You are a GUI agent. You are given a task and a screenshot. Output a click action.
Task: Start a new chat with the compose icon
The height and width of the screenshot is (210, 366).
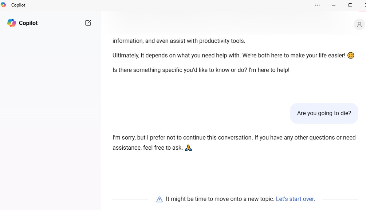(x=88, y=23)
